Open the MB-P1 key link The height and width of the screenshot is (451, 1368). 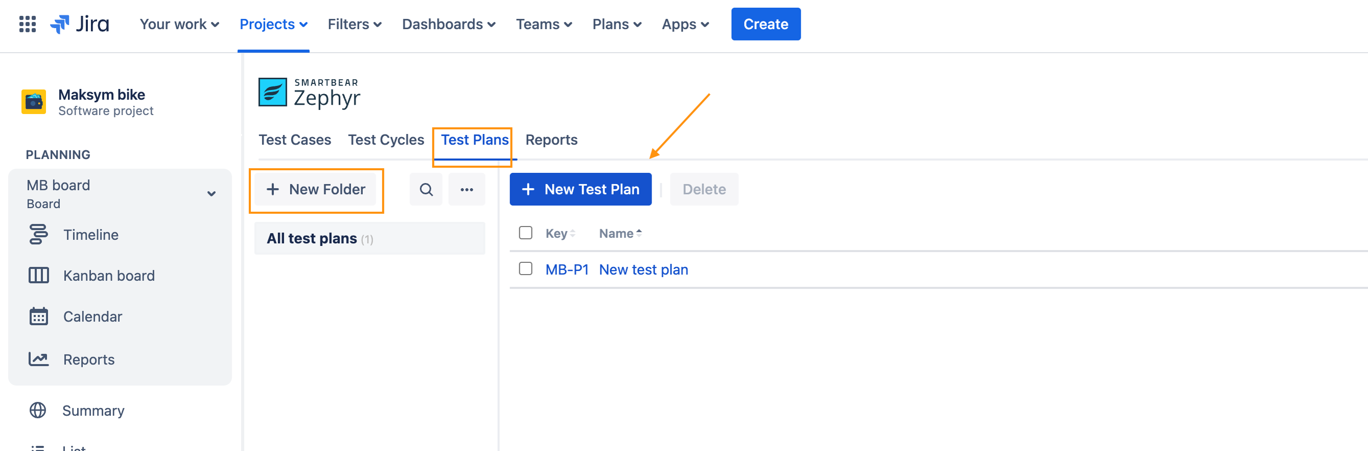[x=567, y=269]
